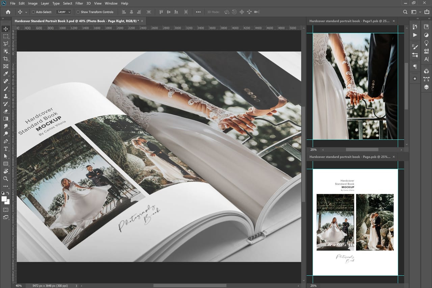Image resolution: width=432 pixels, height=288 pixels.
Task: Expand the status bar info arrow
Action: point(76,286)
